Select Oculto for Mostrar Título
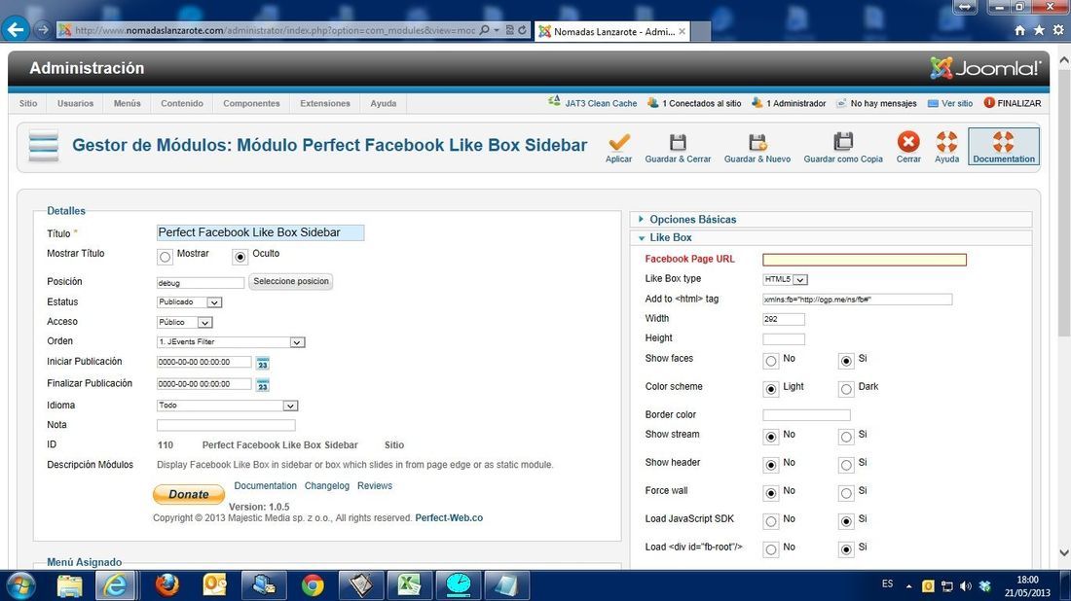This screenshot has width=1071, height=601. 240,257
